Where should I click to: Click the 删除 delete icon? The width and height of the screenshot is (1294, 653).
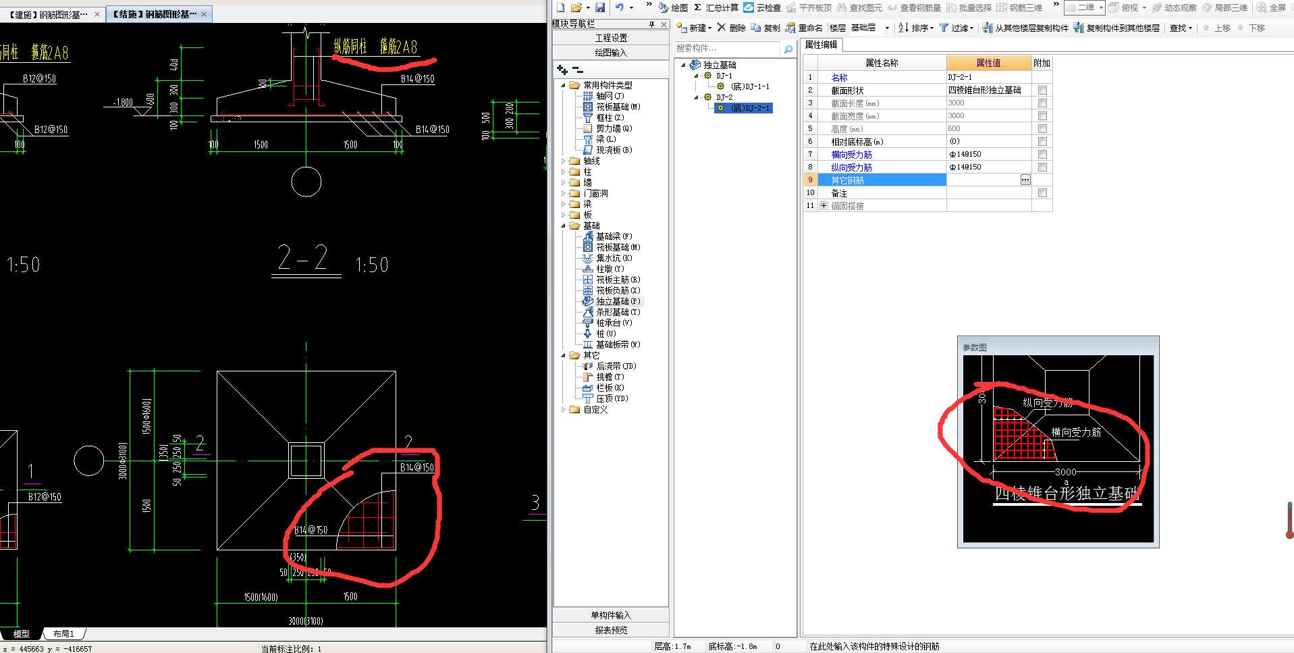(731, 28)
